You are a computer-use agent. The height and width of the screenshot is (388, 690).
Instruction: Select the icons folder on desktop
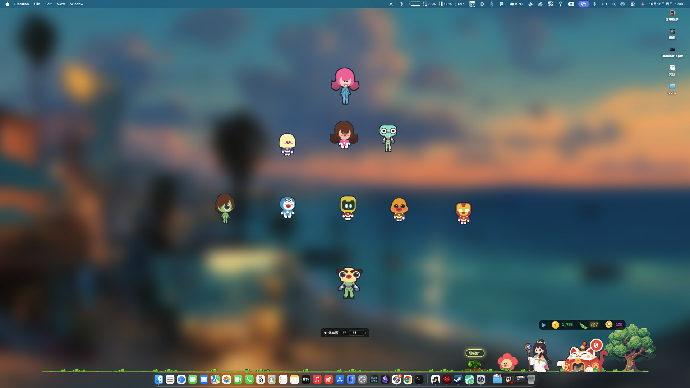tap(672, 89)
